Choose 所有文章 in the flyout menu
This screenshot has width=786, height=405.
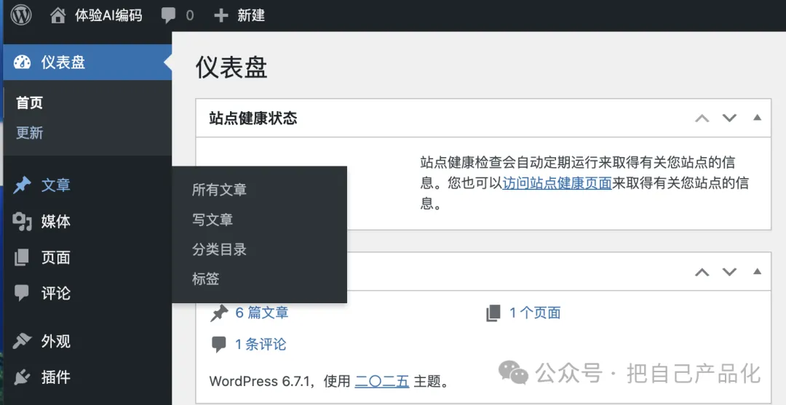pos(219,190)
